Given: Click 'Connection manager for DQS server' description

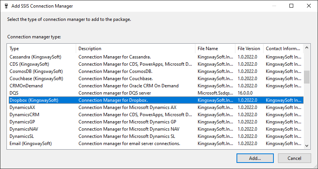Looking at the screenshot, I should [115, 93].
